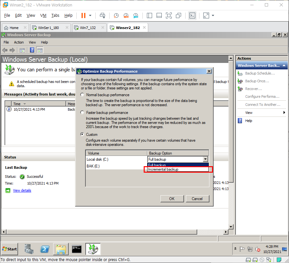Select Normal backup performance option
This screenshot has width=289, height=263.
82,95
